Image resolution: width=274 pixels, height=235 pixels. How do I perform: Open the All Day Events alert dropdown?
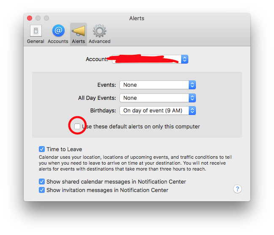pos(157,98)
